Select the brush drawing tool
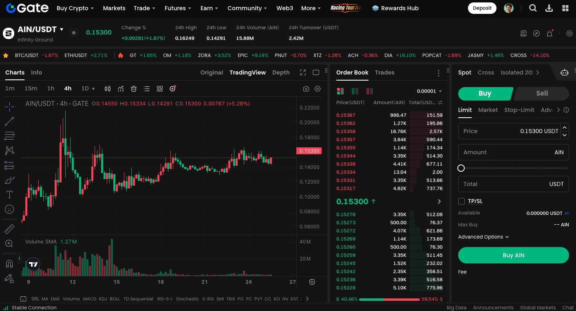The width and height of the screenshot is (576, 311). 9,180
